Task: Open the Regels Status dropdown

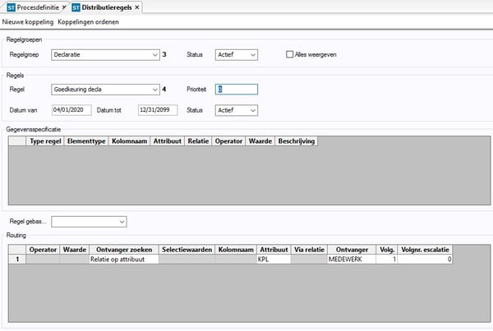Action: pyautogui.click(x=237, y=110)
